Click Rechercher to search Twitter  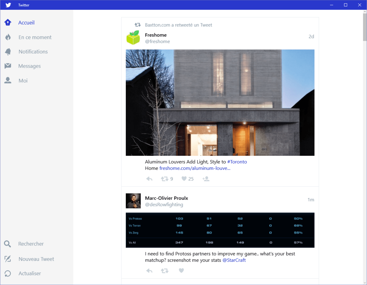pyautogui.click(x=31, y=244)
